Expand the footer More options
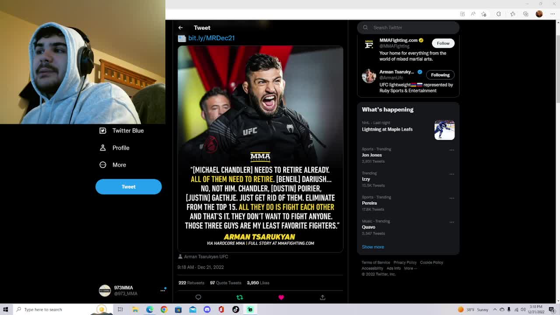Image resolution: width=560 pixels, height=315 pixels. coord(409,269)
